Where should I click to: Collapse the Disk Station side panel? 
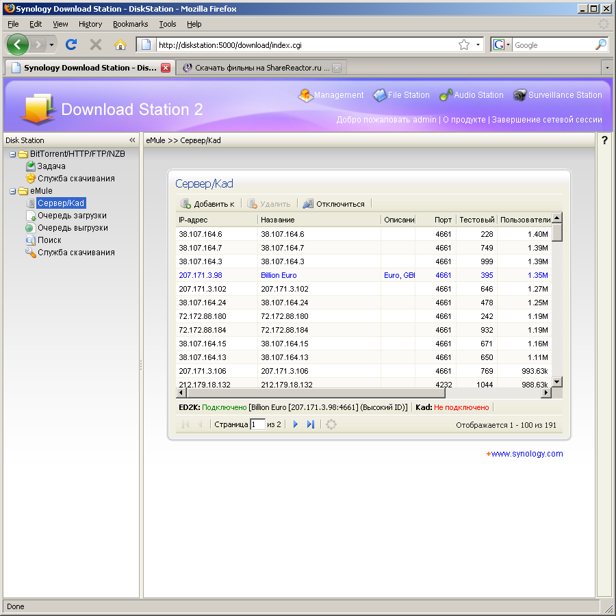tap(132, 140)
